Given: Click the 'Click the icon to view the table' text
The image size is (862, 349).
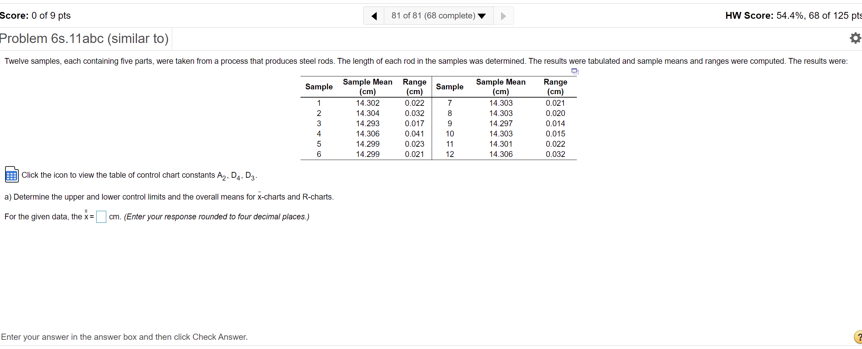Looking at the screenshot, I should click(139, 175).
